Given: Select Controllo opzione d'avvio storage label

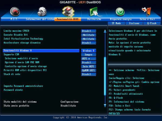Looking at the screenshot, I should pyautogui.click(x=26, y=66).
